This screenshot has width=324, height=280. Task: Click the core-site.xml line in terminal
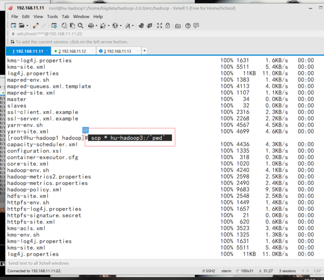(x=28, y=164)
